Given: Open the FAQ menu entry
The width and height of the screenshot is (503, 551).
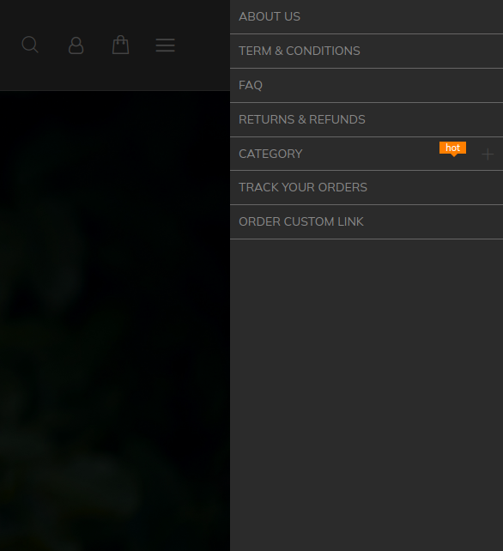Looking at the screenshot, I should point(367,85).
